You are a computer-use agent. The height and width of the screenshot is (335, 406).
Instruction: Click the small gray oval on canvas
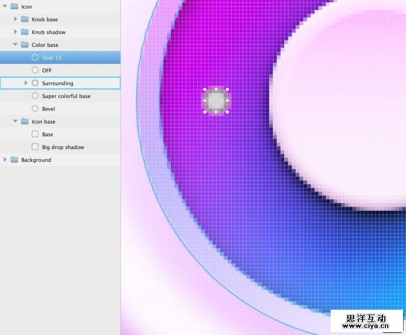click(216, 101)
